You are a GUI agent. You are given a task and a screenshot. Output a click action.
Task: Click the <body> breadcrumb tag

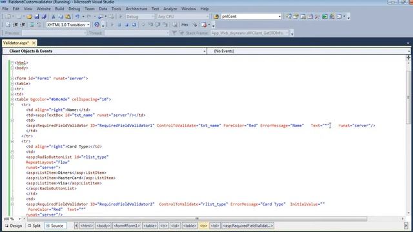[103, 226]
